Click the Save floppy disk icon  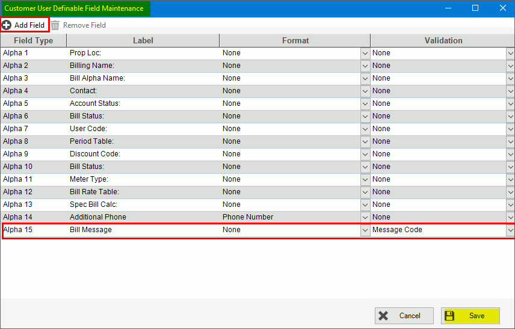coord(449,316)
